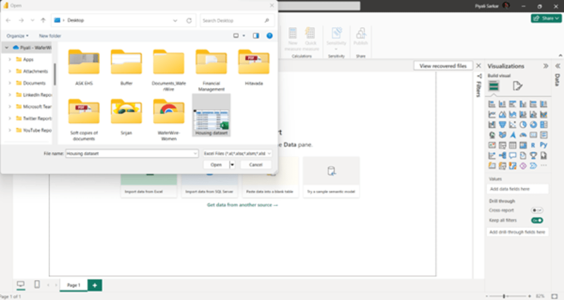Screen dimensions: 564x300
Task: Click the navigation pane scrollbar
Action: pyautogui.click(x=55, y=74)
